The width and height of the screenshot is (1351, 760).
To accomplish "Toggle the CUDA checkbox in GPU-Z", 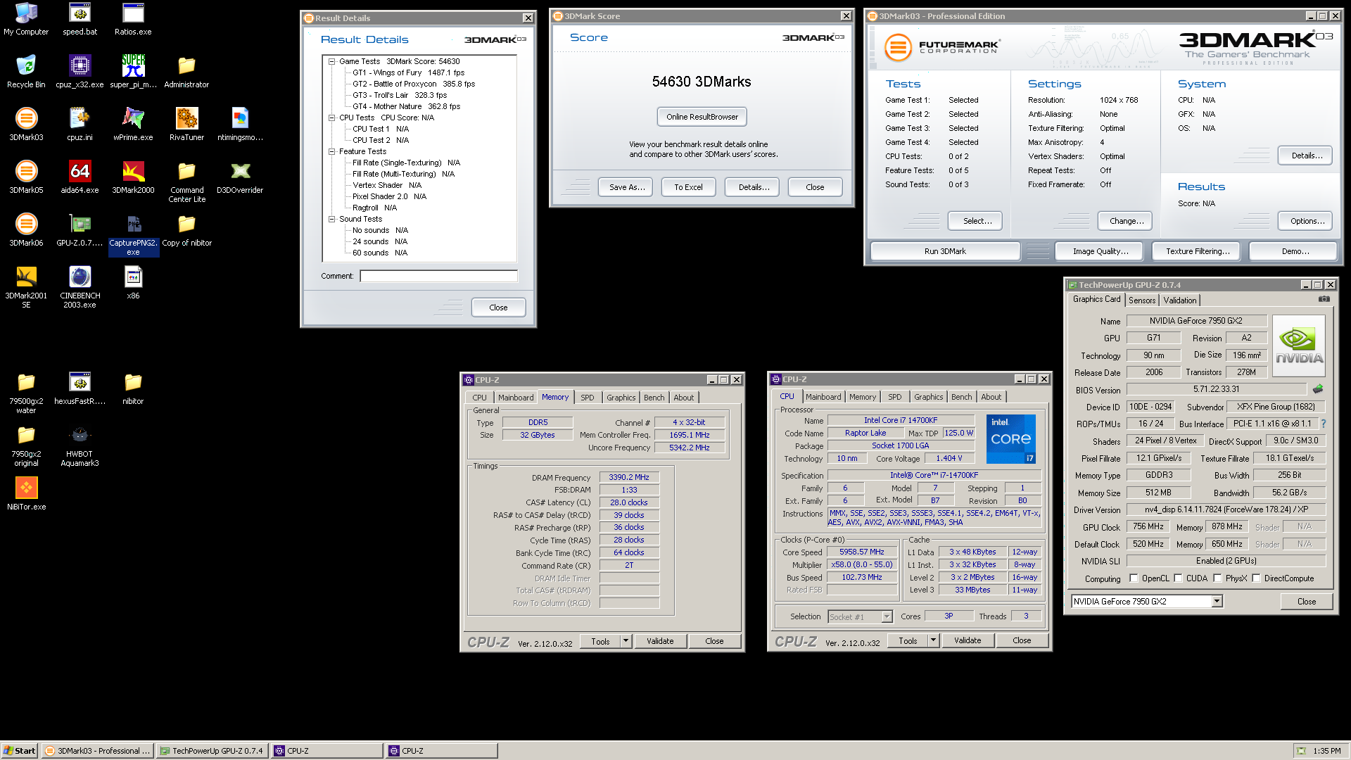I will pos(1178,578).
